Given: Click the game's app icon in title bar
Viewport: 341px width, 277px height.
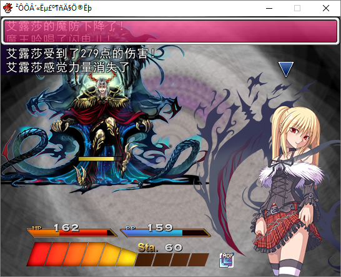Looking at the screenshot, I should [8, 8].
